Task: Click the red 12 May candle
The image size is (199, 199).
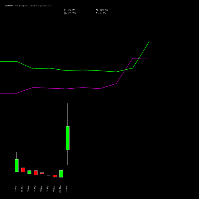Action: (23, 170)
